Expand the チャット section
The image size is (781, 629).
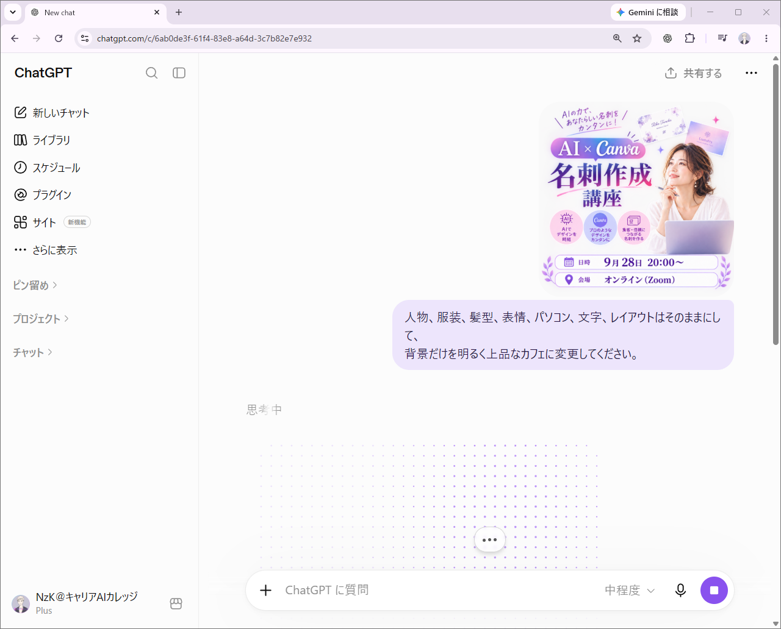pyautogui.click(x=33, y=352)
